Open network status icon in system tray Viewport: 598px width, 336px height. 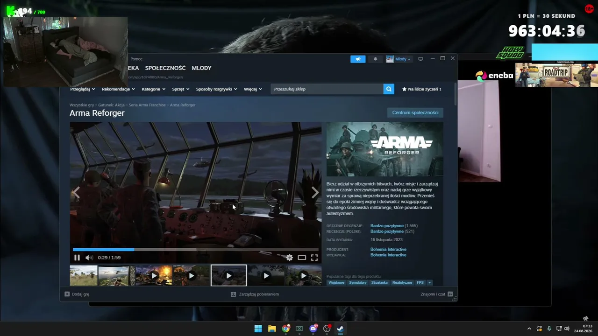coord(559,329)
